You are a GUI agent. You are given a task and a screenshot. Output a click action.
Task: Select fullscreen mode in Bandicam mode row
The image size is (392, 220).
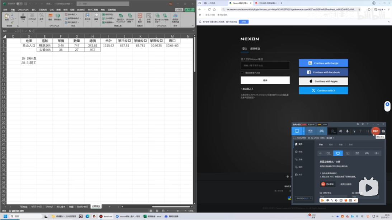pos(338,153)
